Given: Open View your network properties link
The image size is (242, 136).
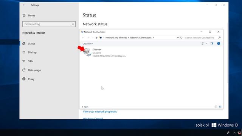Looking at the screenshot, I should point(100,111).
